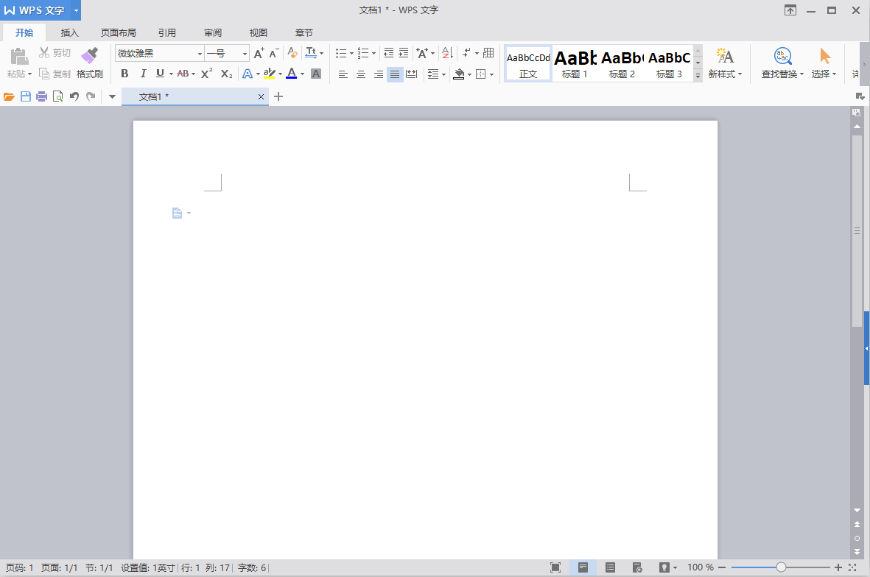Click the Paste (粘贴) icon

(x=19, y=56)
